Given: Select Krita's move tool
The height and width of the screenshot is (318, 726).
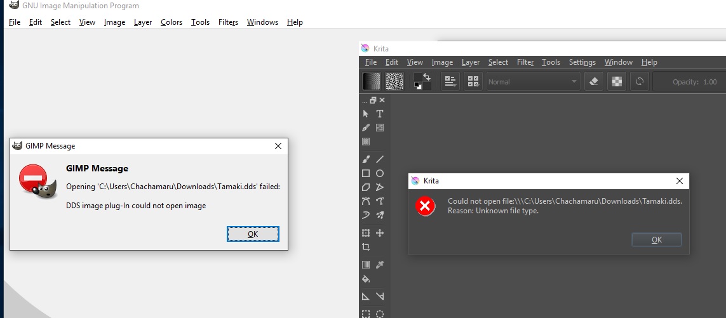Looking at the screenshot, I should pos(380,233).
